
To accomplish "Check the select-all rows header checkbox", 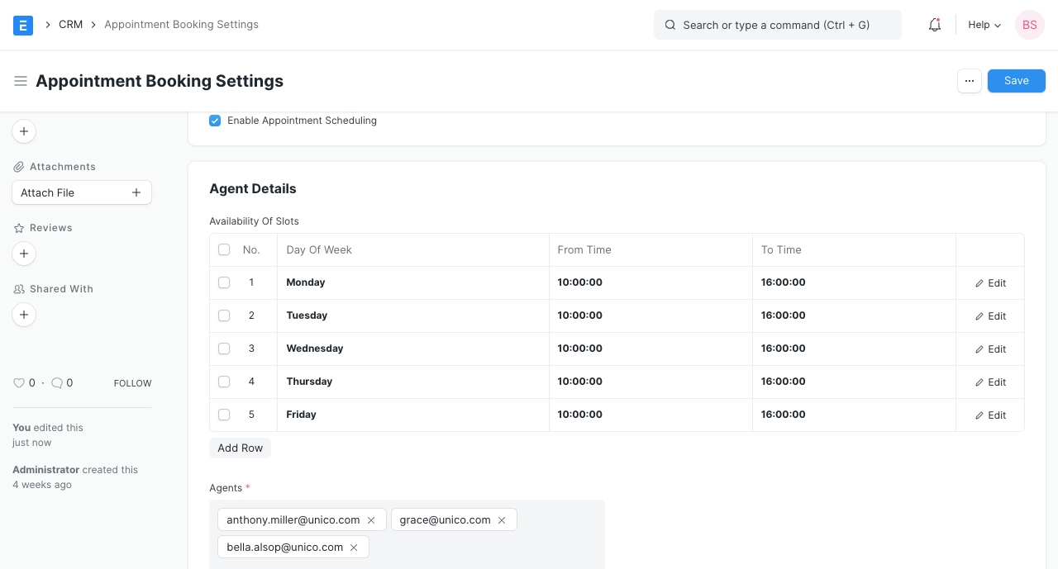I will click(x=224, y=249).
